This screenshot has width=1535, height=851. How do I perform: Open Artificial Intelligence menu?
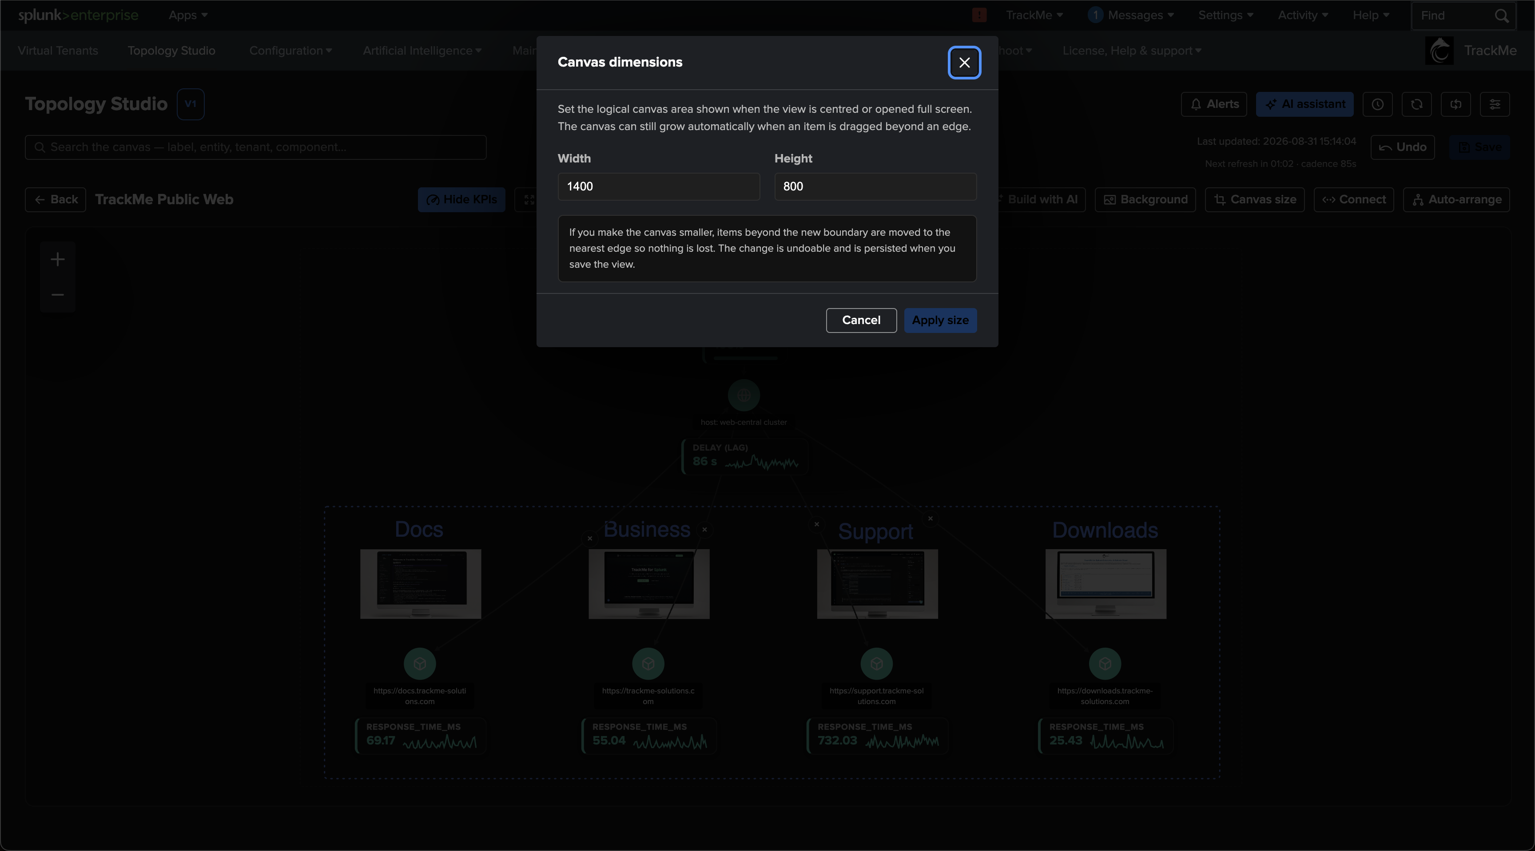point(422,51)
